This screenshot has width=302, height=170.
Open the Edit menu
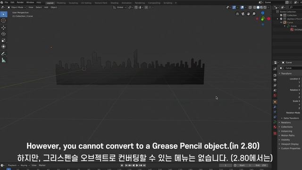tap(12, 2)
